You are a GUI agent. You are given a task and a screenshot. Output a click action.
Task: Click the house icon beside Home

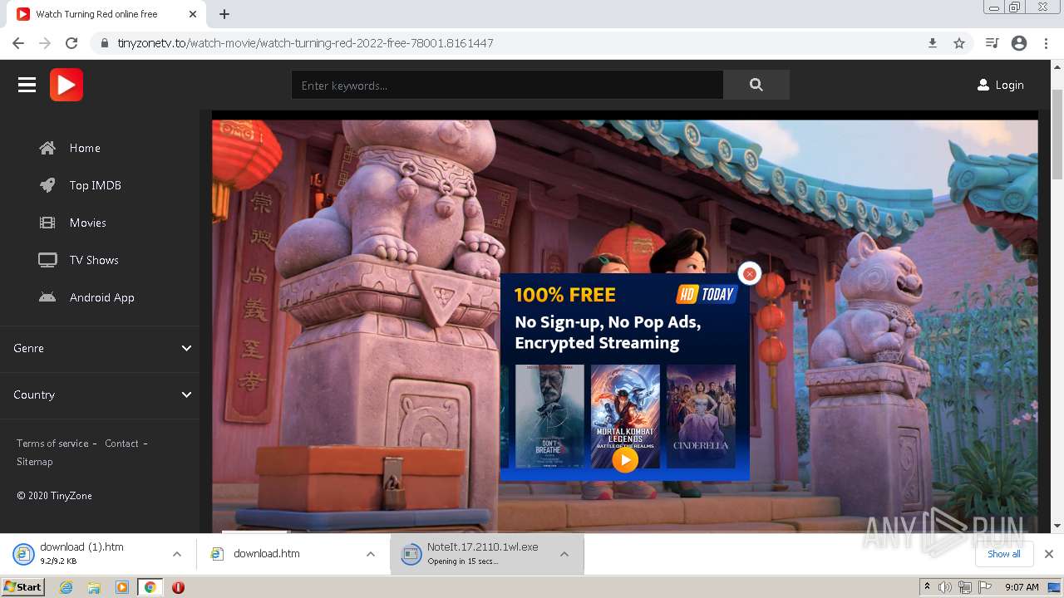[47, 148]
